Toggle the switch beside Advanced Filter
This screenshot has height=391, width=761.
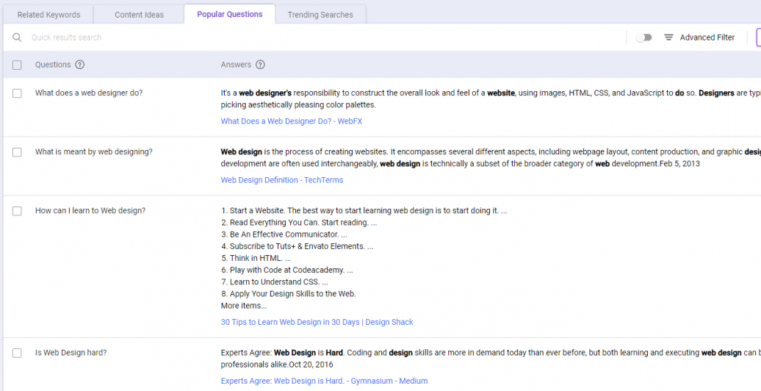coord(643,37)
